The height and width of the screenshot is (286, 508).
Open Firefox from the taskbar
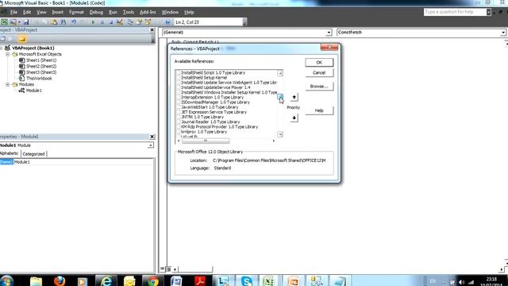pos(60,280)
